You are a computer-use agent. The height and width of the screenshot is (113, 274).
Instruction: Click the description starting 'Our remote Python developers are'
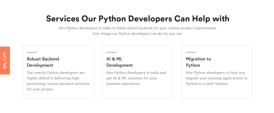(x=58, y=81)
